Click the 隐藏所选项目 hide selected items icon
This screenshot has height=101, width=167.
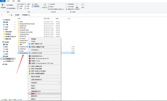pos(77,5)
